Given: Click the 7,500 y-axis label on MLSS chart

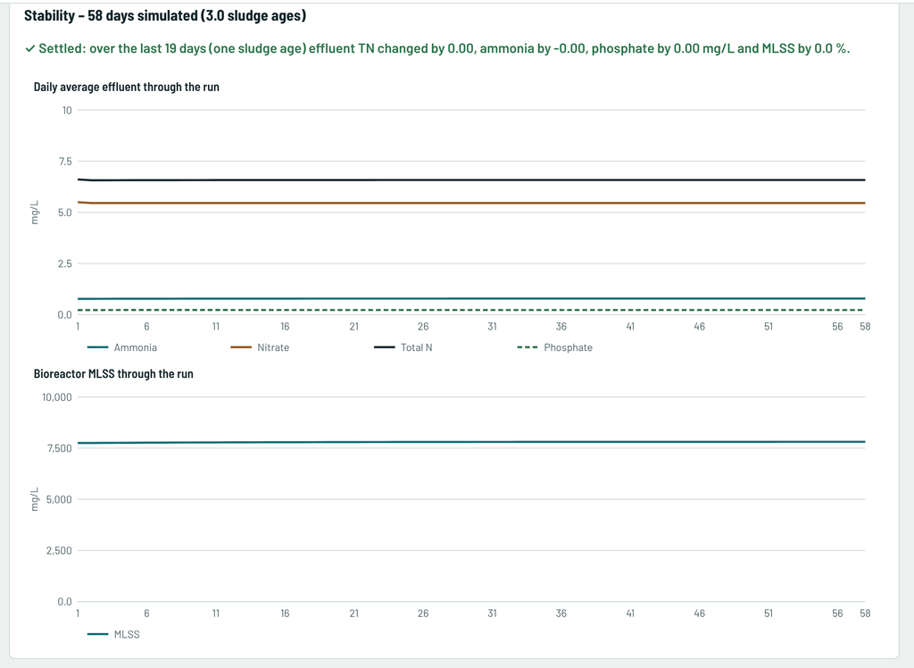Looking at the screenshot, I should [59, 448].
